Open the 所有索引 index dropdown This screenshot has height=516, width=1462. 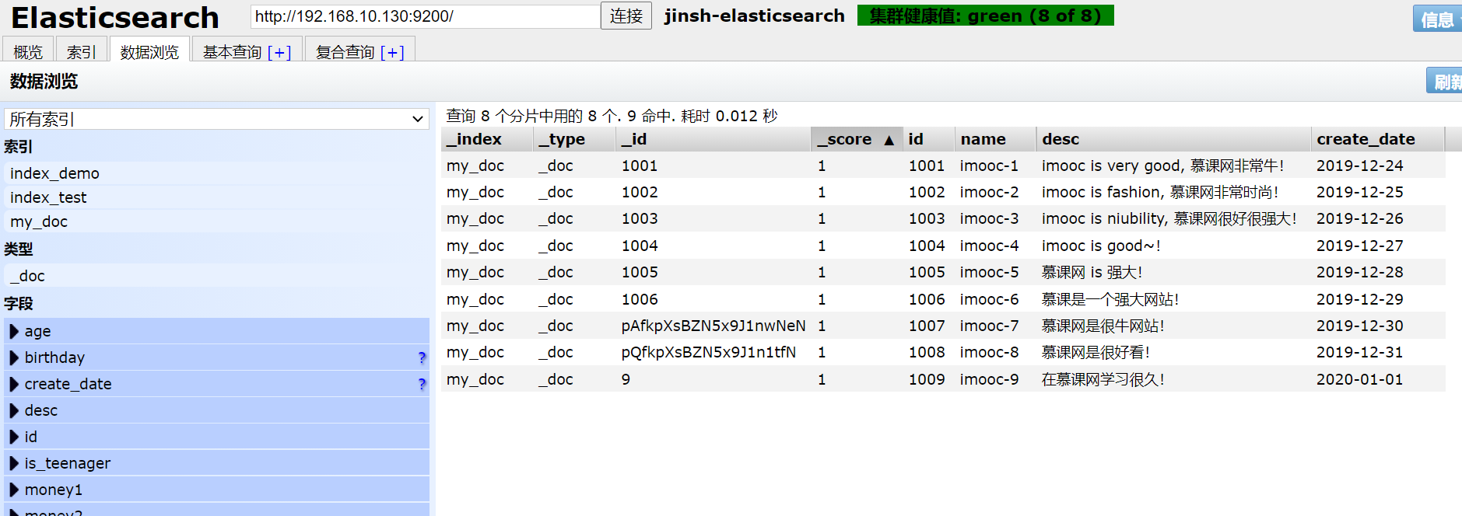(x=216, y=119)
